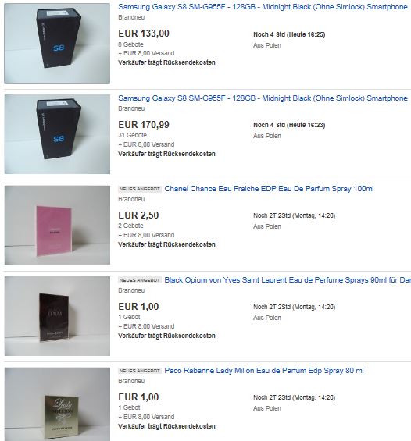Click the Noch 4 Std (Heute 16:25) time remaining
Screen dimensions: 411x441
click(x=289, y=34)
